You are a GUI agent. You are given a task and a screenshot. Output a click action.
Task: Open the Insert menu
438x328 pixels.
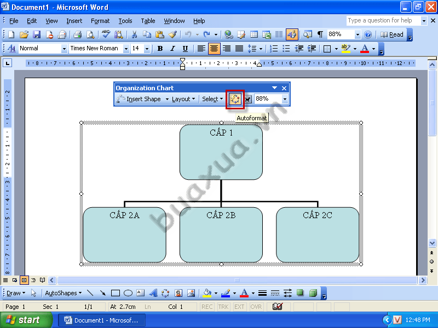(x=74, y=21)
